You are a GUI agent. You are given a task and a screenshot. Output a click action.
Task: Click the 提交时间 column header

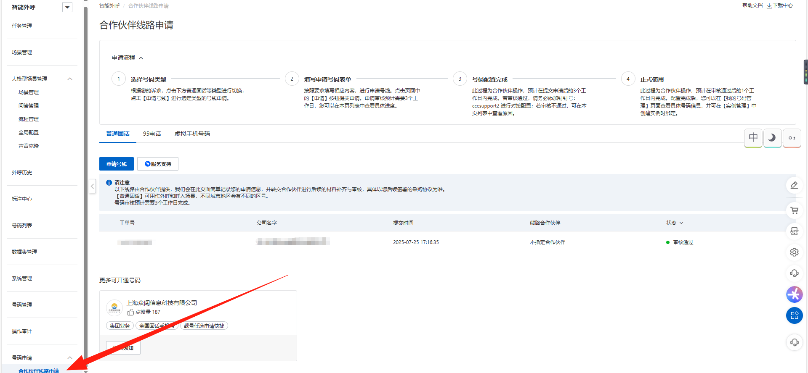coord(403,223)
